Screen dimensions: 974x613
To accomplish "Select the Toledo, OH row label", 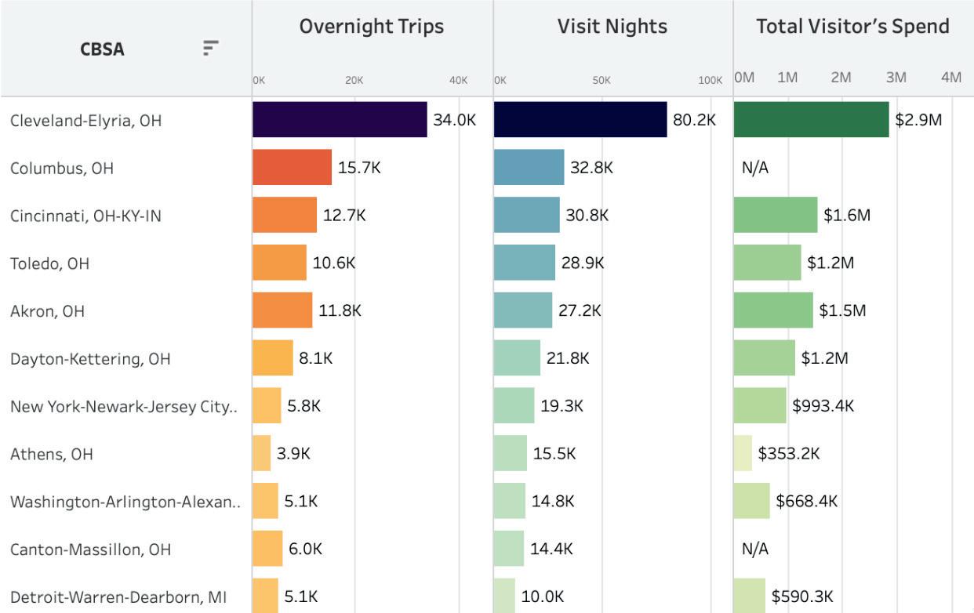I will coord(49,263).
